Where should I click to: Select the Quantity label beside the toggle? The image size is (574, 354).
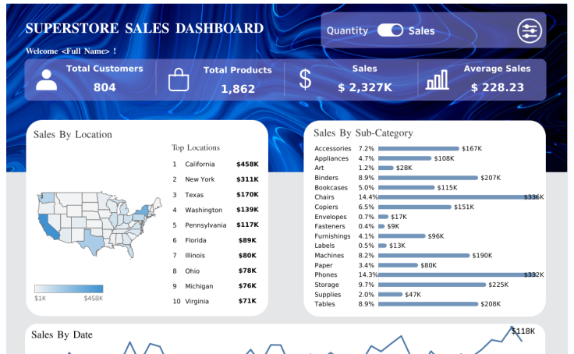[347, 31]
